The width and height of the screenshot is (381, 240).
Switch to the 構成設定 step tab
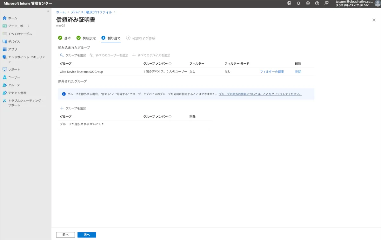(86, 38)
